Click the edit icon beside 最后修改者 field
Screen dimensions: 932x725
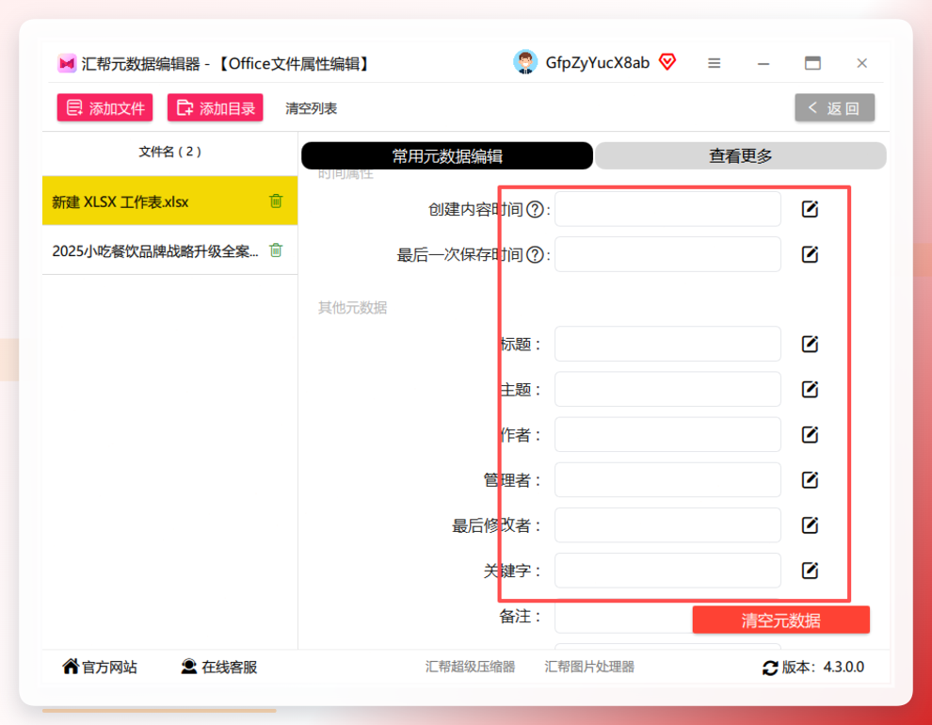[810, 525]
